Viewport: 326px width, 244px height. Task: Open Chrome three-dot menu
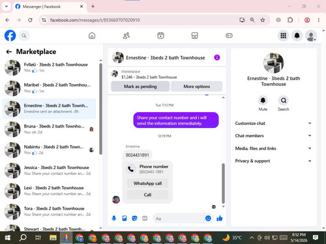tap(319, 20)
